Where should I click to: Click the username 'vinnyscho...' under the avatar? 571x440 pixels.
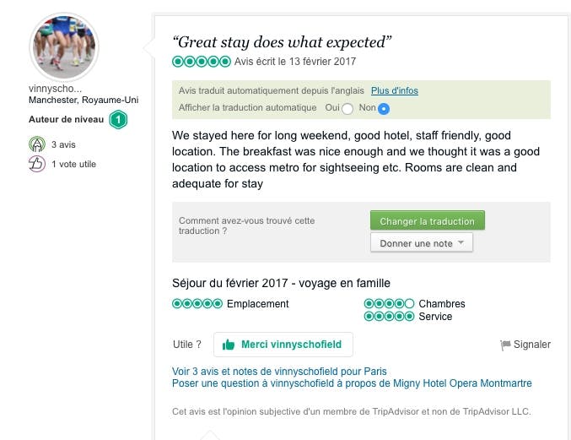click(54, 89)
